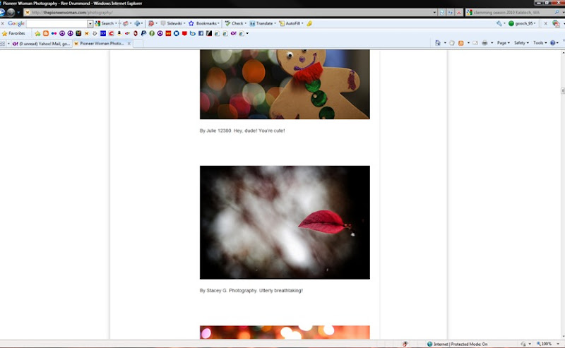Open the Tools menu
This screenshot has height=348, width=565.
pos(540,43)
